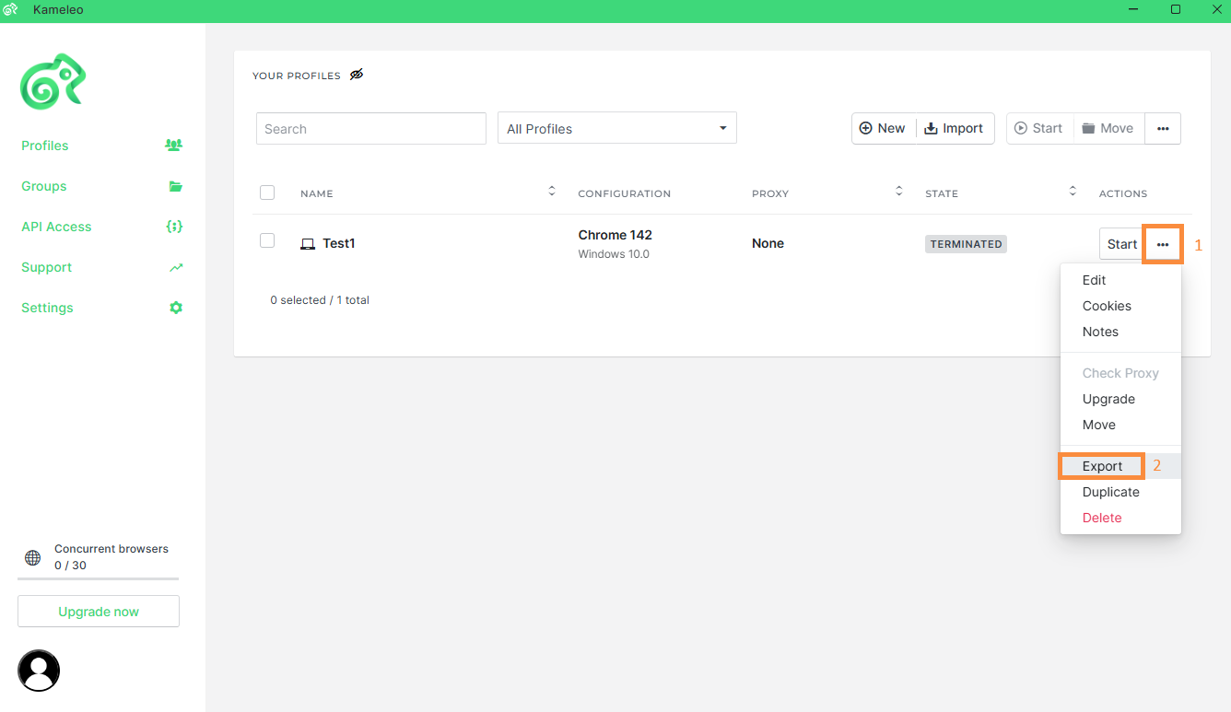Screen dimensions: 1231x712
Task: Open the toolbar three-dots more menu
Action: 1163,128
